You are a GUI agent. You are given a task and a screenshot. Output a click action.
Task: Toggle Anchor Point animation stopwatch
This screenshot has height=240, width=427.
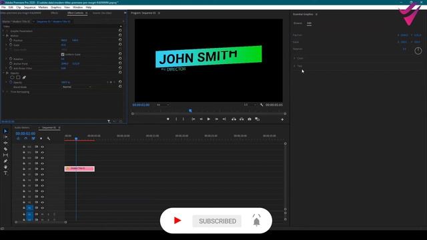(x=11, y=63)
